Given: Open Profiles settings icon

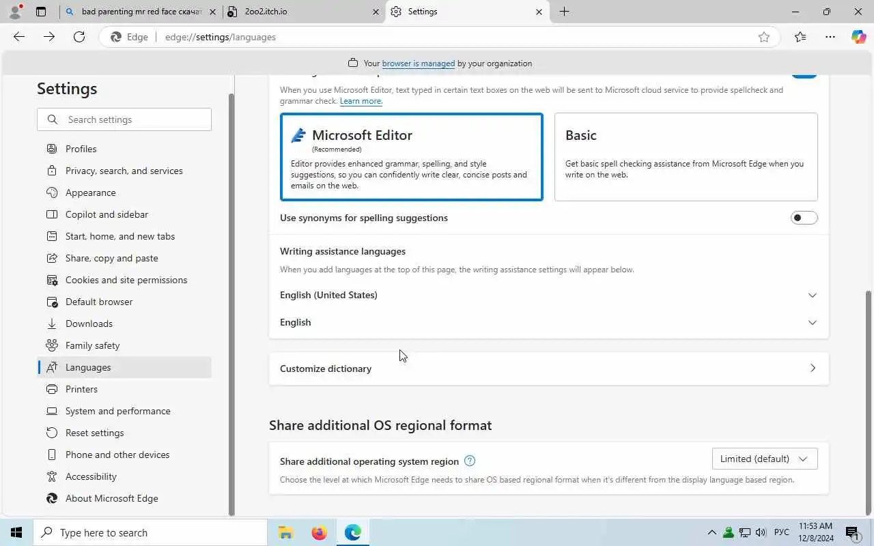Looking at the screenshot, I should (52, 149).
